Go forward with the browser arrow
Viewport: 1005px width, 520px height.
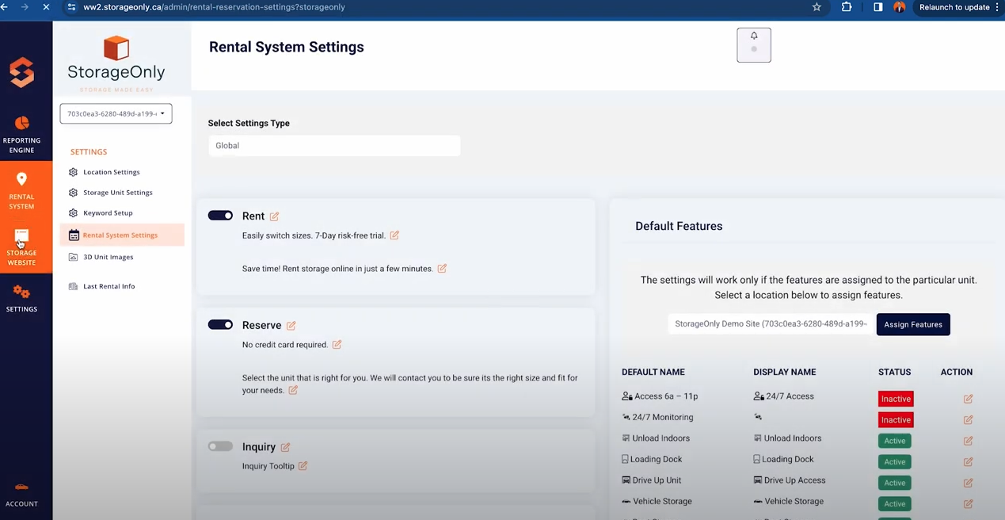click(25, 7)
